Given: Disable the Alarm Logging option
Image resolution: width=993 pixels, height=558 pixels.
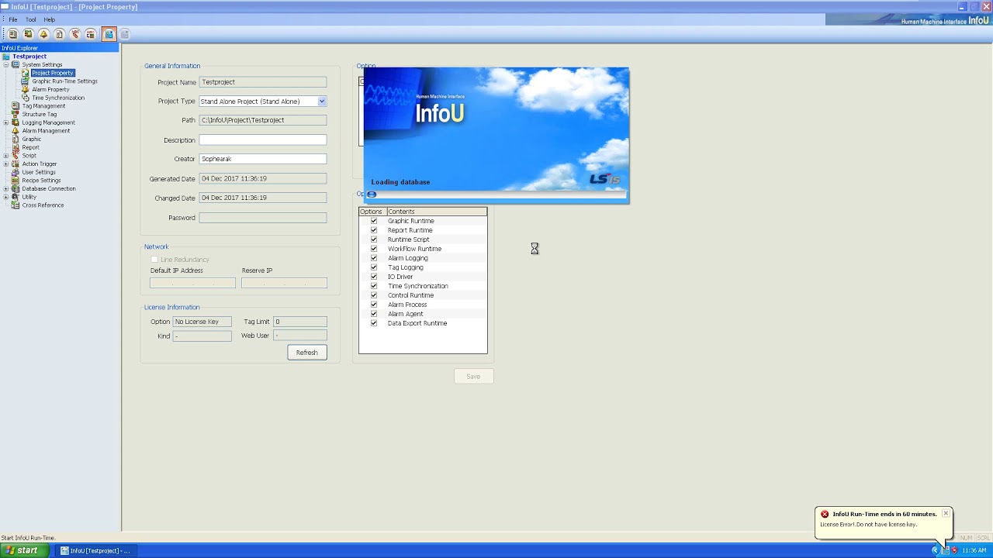Looking at the screenshot, I should coord(374,258).
